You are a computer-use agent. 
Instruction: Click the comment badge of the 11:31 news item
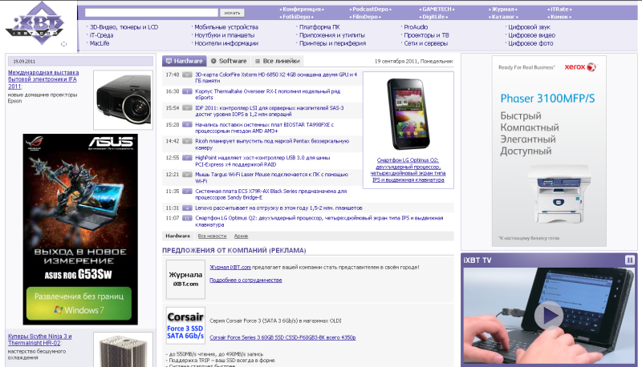tap(187, 208)
